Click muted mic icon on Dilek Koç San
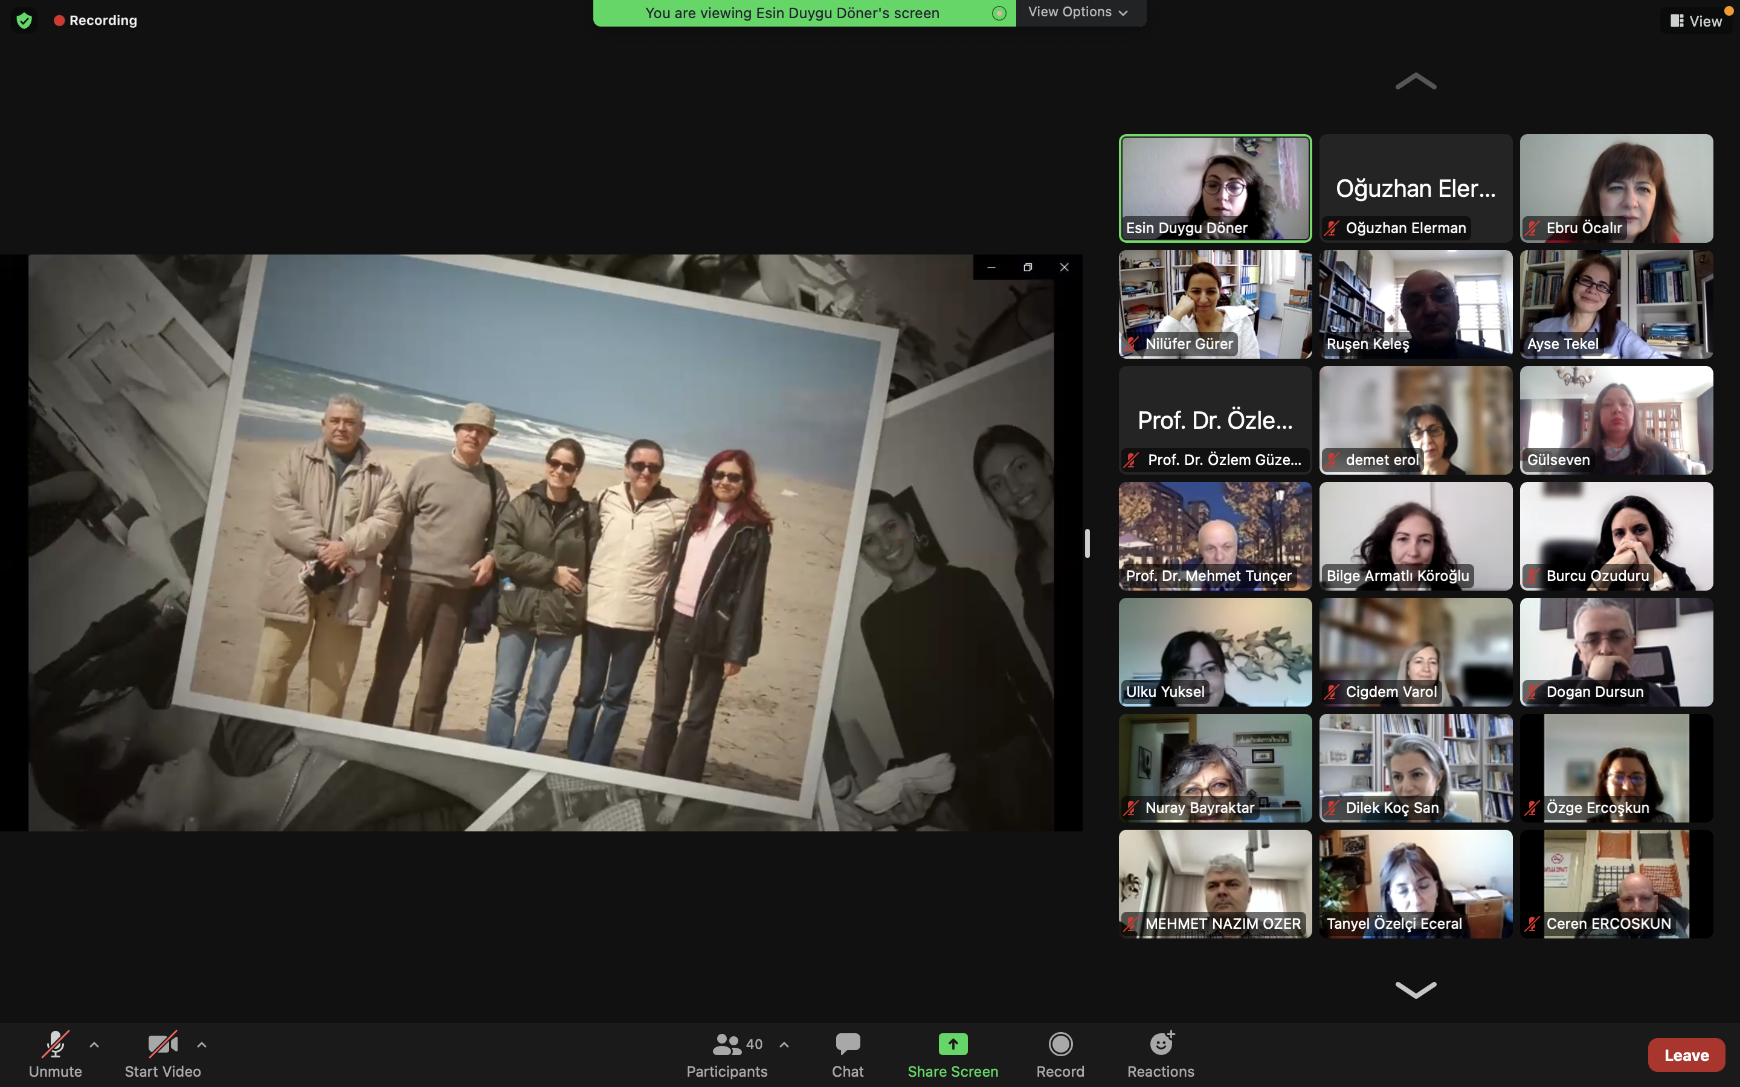Screen dimensions: 1740x1087 [1332, 808]
